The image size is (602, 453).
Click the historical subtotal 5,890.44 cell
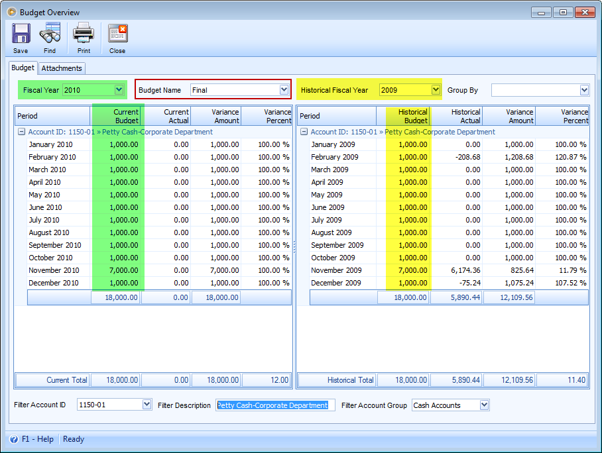[x=456, y=297]
